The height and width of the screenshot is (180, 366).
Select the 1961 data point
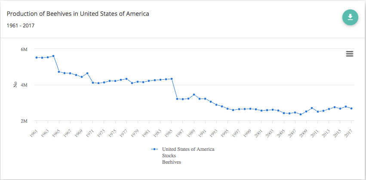(37, 57)
